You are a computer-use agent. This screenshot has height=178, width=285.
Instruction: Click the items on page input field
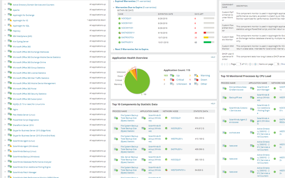[277, 64]
